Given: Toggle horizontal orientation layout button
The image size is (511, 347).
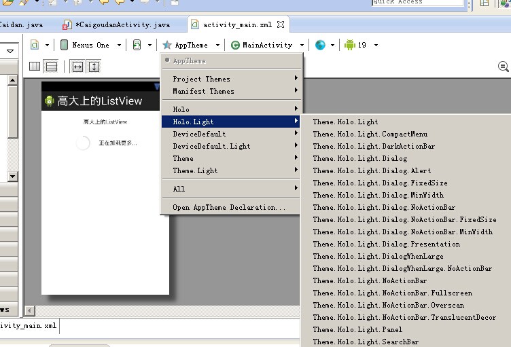Looking at the screenshot, I should [35, 67].
